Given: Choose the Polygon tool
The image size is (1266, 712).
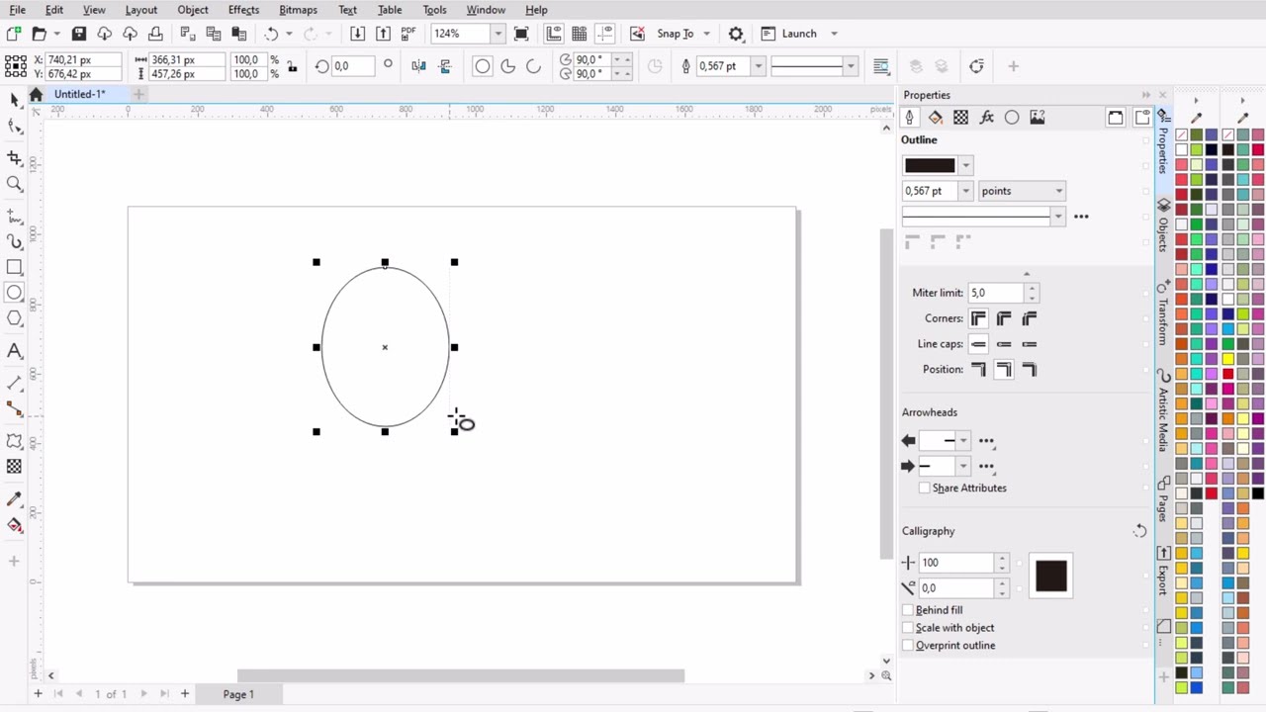Looking at the screenshot, I should coord(14,318).
